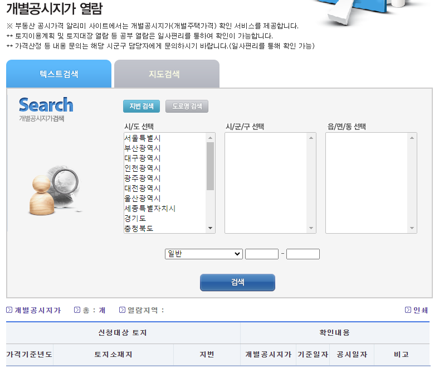The image size is (439, 377).
Task: Click the 공시일자 column header
Action: point(352,355)
